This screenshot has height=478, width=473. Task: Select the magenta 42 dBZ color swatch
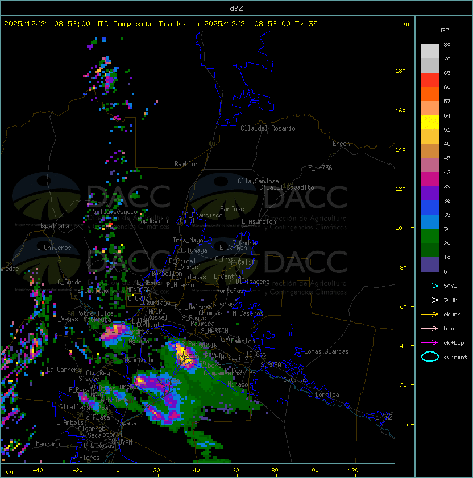430,179
